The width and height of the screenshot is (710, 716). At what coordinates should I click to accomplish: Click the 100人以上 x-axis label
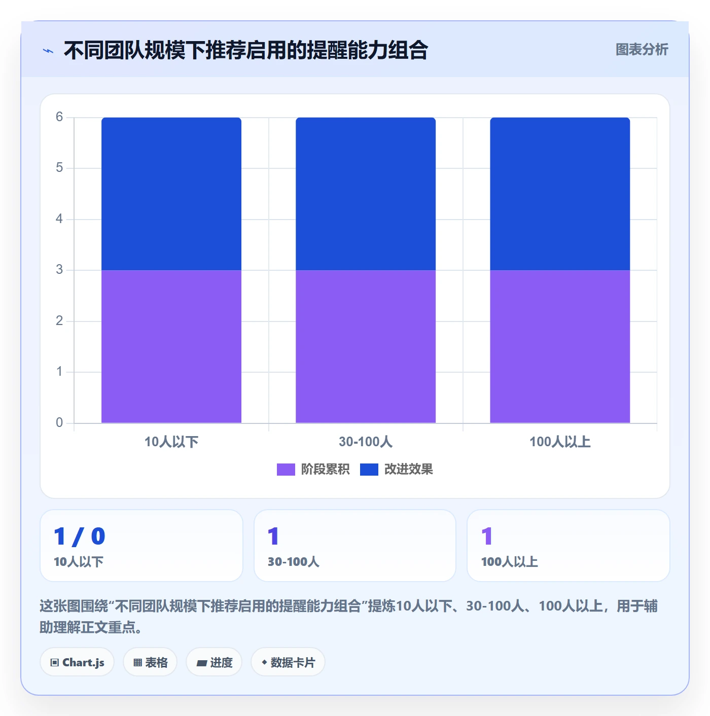point(560,442)
